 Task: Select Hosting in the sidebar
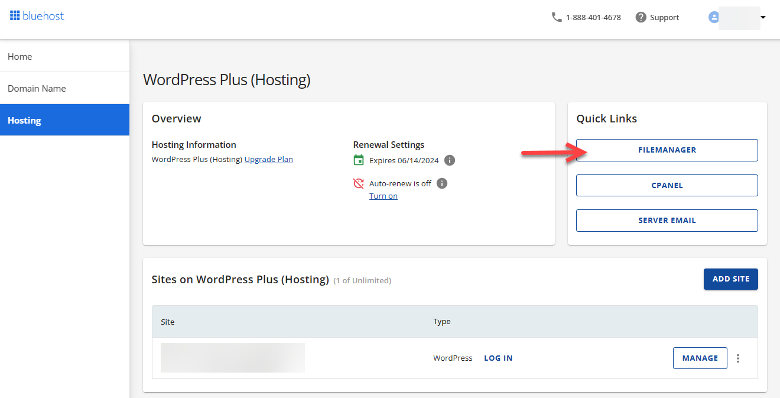(64, 120)
